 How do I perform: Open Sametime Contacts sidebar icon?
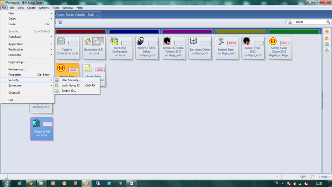tap(327, 31)
